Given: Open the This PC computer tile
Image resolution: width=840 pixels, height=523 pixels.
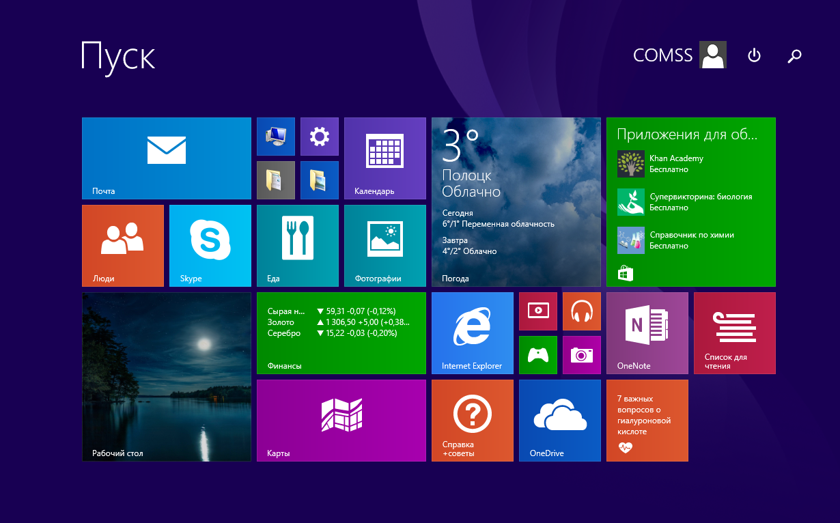Looking at the screenshot, I should point(275,137).
